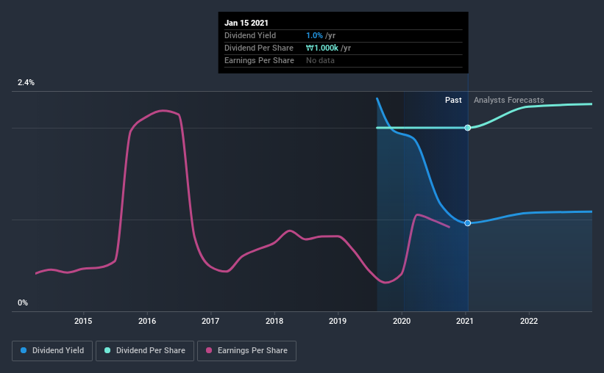Screen dimensions: 604x373
Task: Click the tooltip's Dividend Per Share row label
Action: (259, 48)
